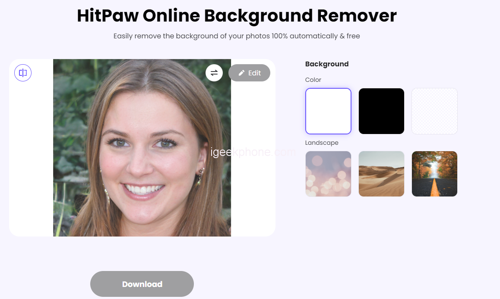Image resolution: width=500 pixels, height=299 pixels.
Task: Pick the transparent checkered background
Action: click(434, 111)
